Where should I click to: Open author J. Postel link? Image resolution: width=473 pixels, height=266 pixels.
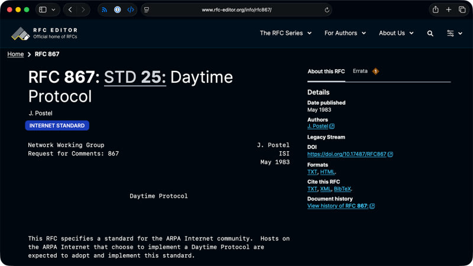coord(318,126)
